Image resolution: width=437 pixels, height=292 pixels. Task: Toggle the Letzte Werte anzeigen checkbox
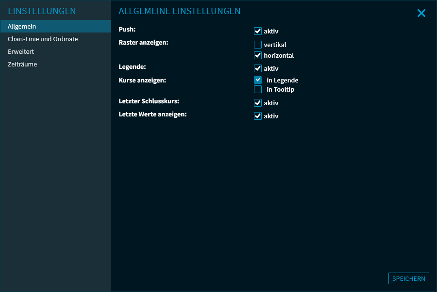coord(258,116)
